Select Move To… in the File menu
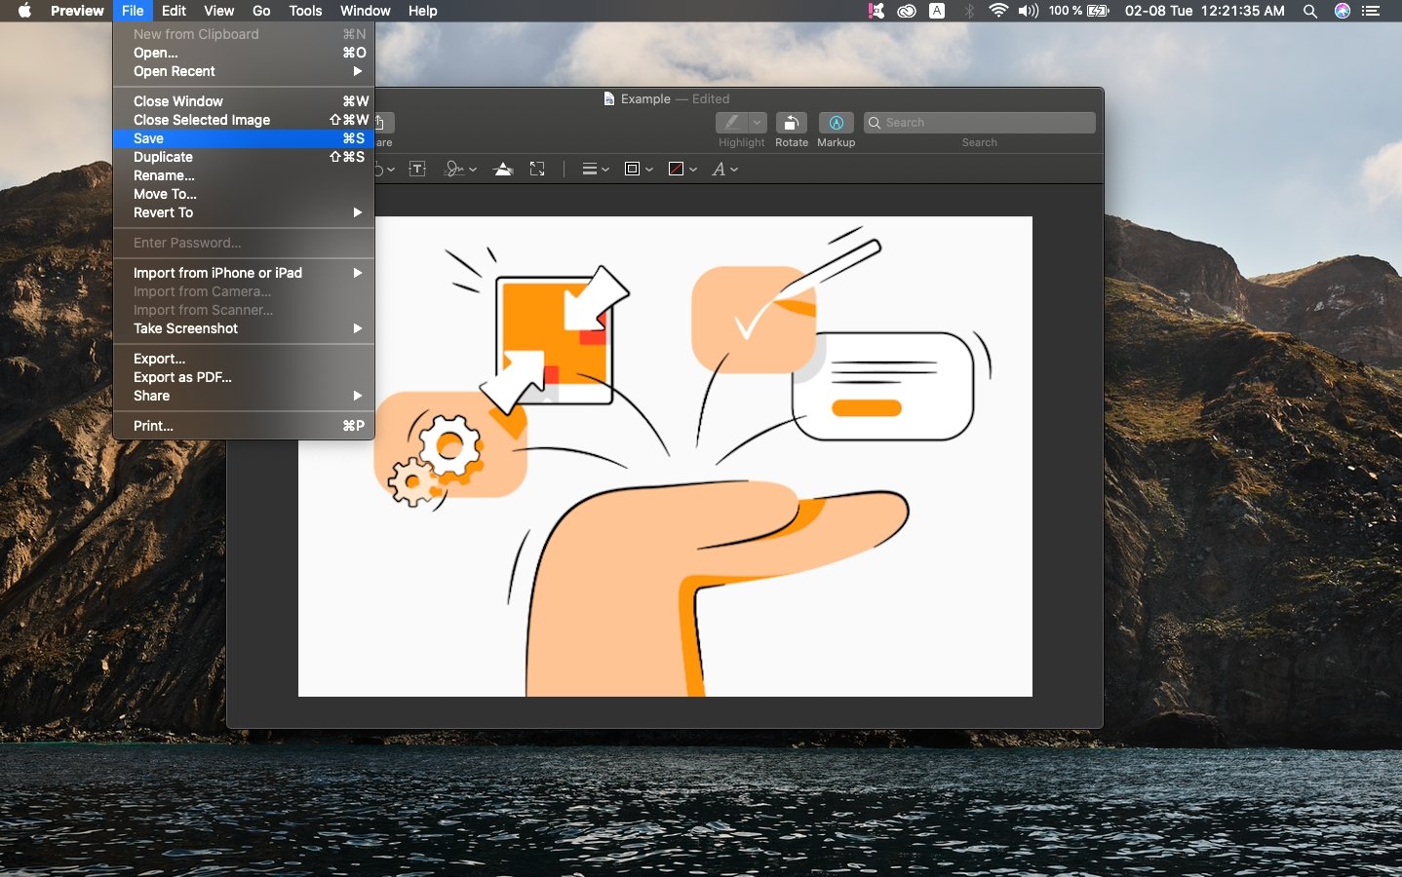The image size is (1402, 877). tap(244, 194)
